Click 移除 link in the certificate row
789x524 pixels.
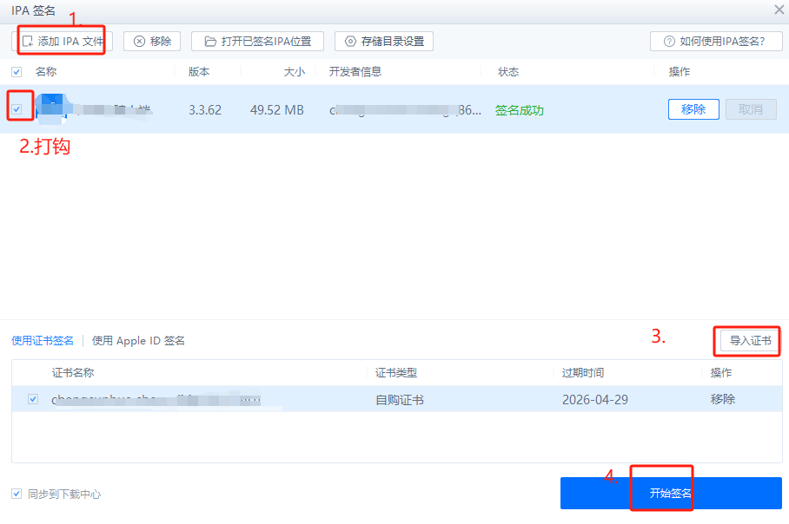[723, 399]
